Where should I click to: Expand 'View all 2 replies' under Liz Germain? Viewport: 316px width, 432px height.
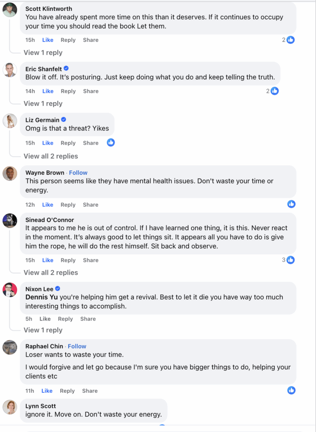pyautogui.click(x=51, y=156)
